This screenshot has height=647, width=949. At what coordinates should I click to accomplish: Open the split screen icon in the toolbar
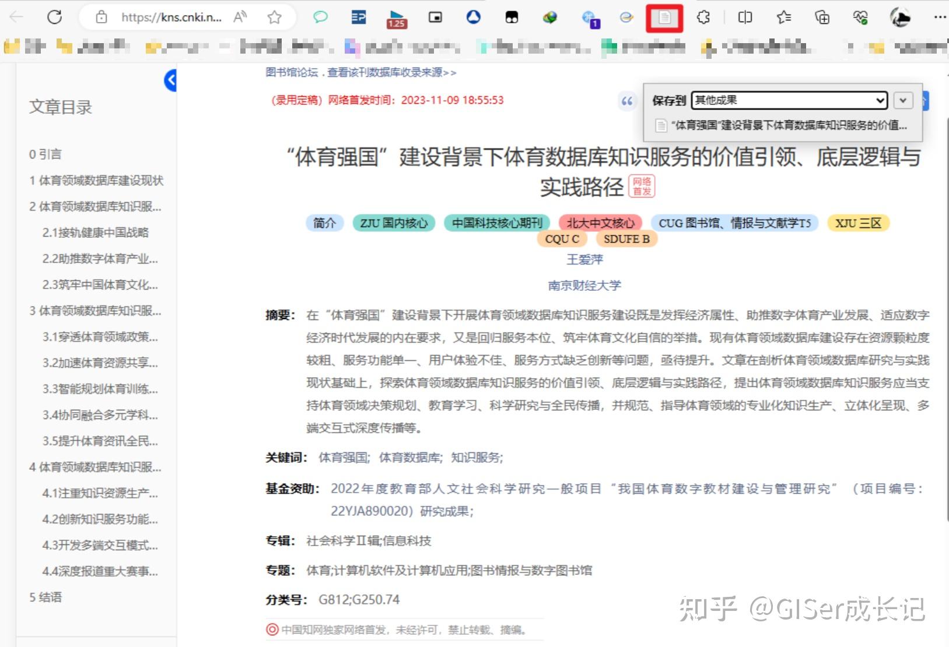tap(745, 17)
